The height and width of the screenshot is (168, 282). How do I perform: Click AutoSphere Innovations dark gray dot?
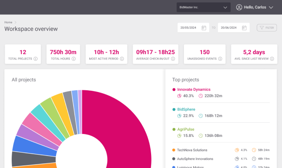coord(174,159)
